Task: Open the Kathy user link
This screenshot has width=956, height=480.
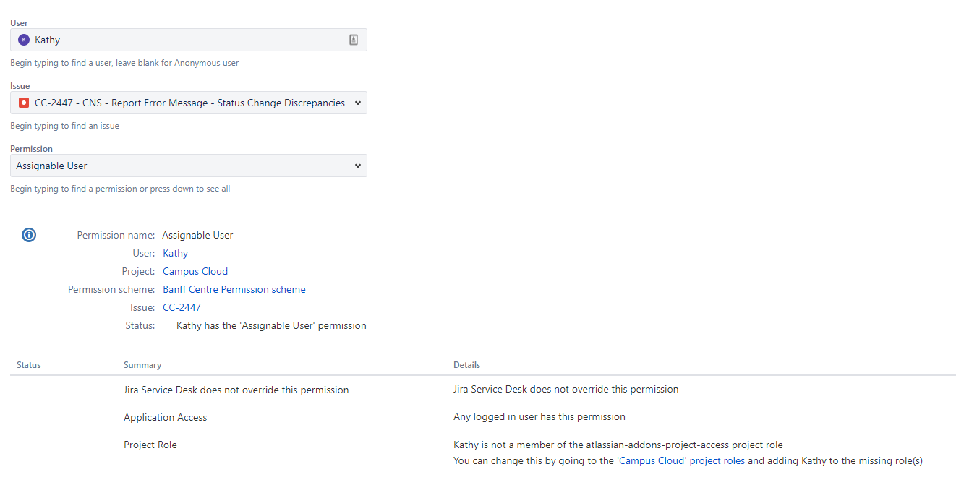Action: (175, 253)
